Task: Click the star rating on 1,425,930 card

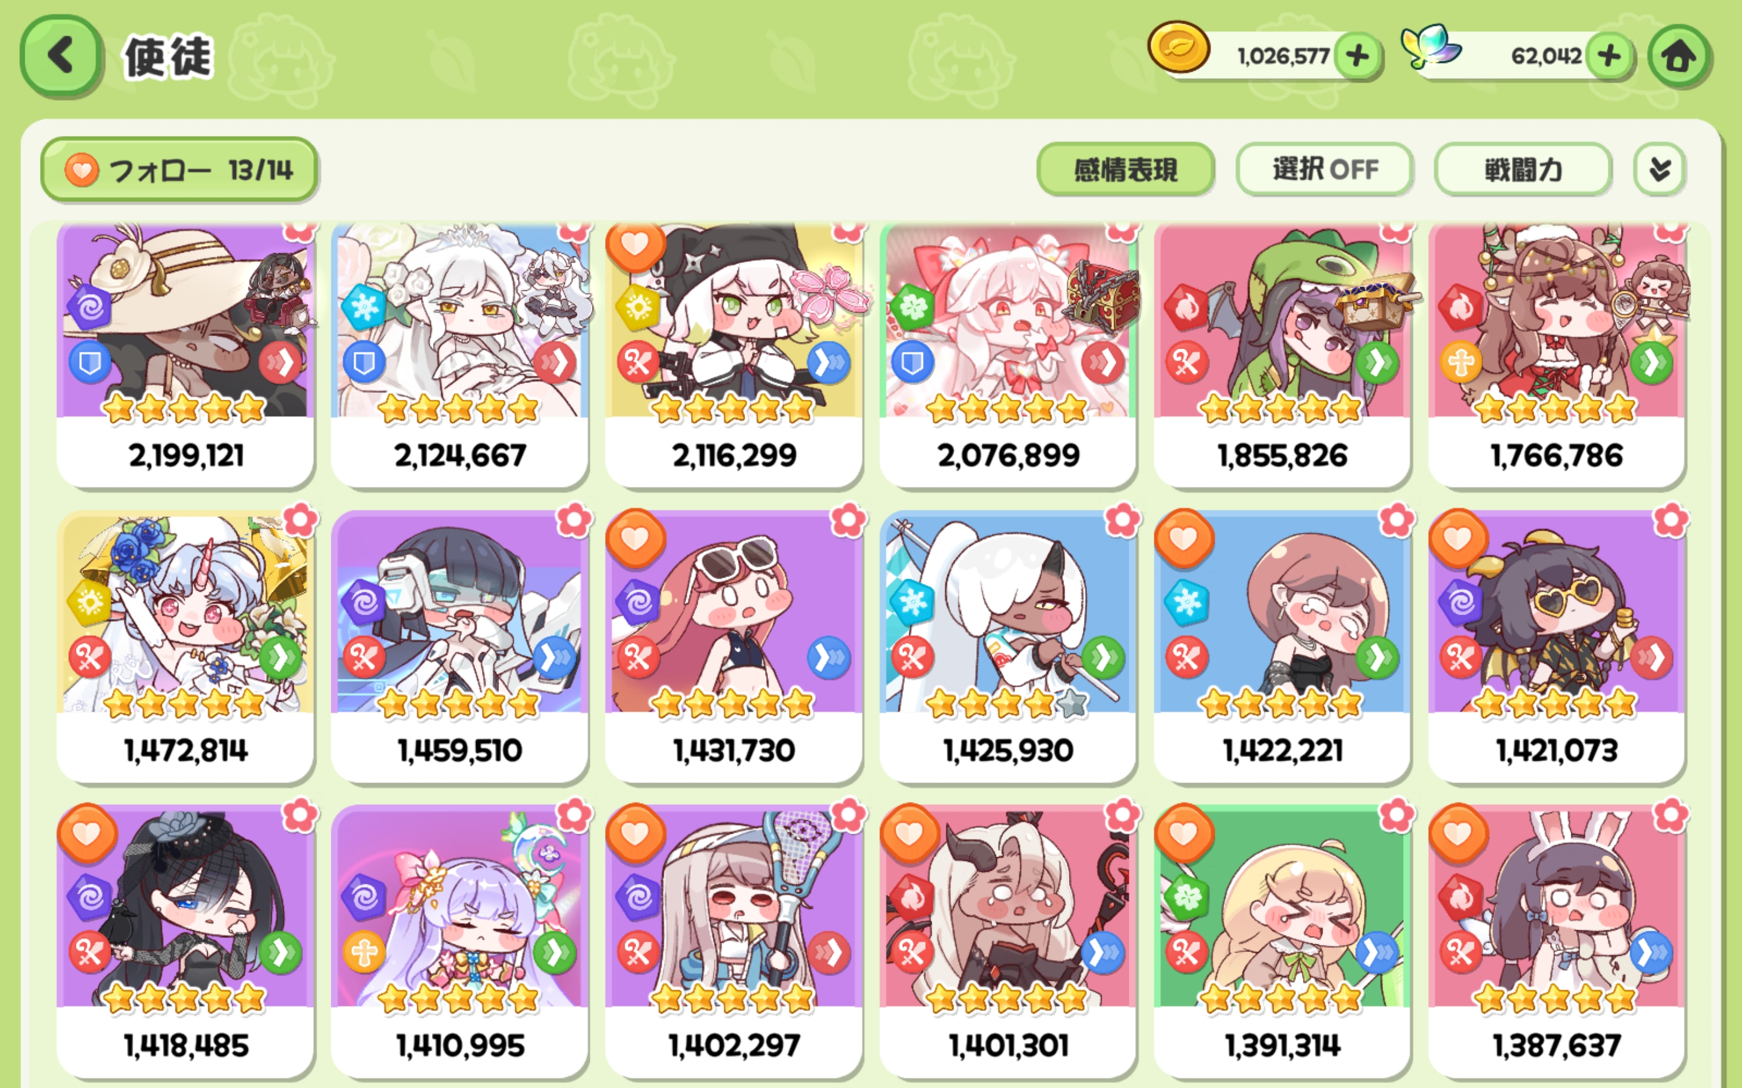Action: [x=1007, y=704]
